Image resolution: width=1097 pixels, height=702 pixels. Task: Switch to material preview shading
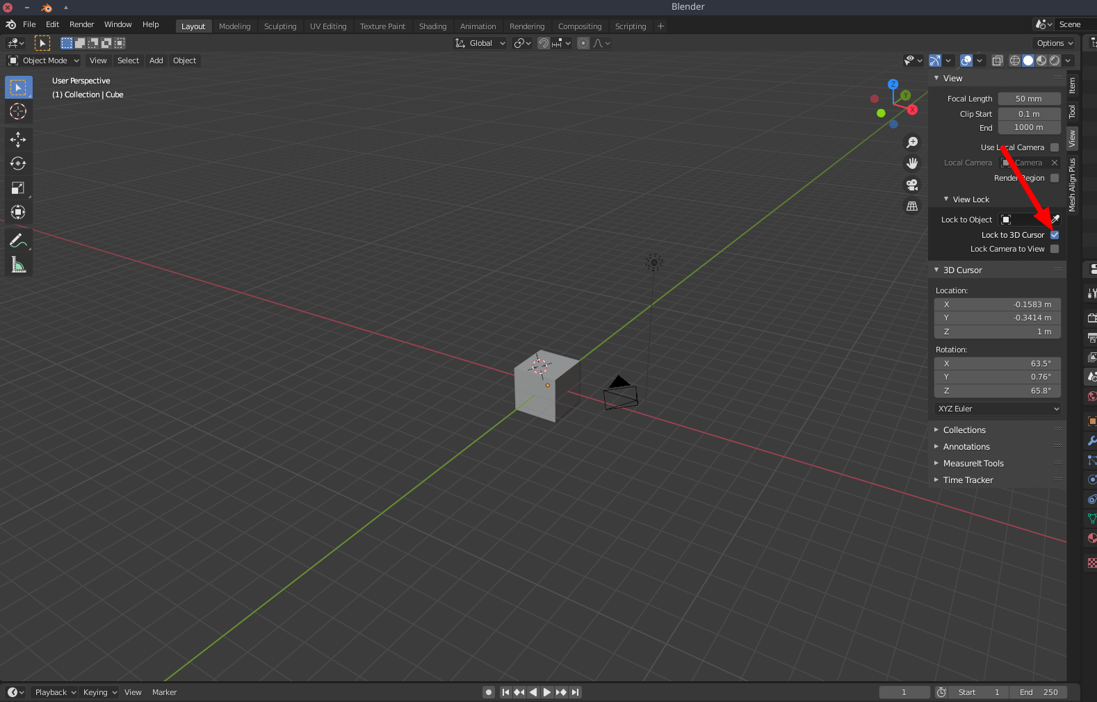tap(1041, 60)
